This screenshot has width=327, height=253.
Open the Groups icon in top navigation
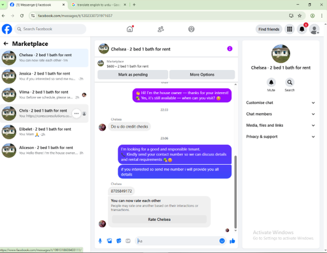click(192, 29)
